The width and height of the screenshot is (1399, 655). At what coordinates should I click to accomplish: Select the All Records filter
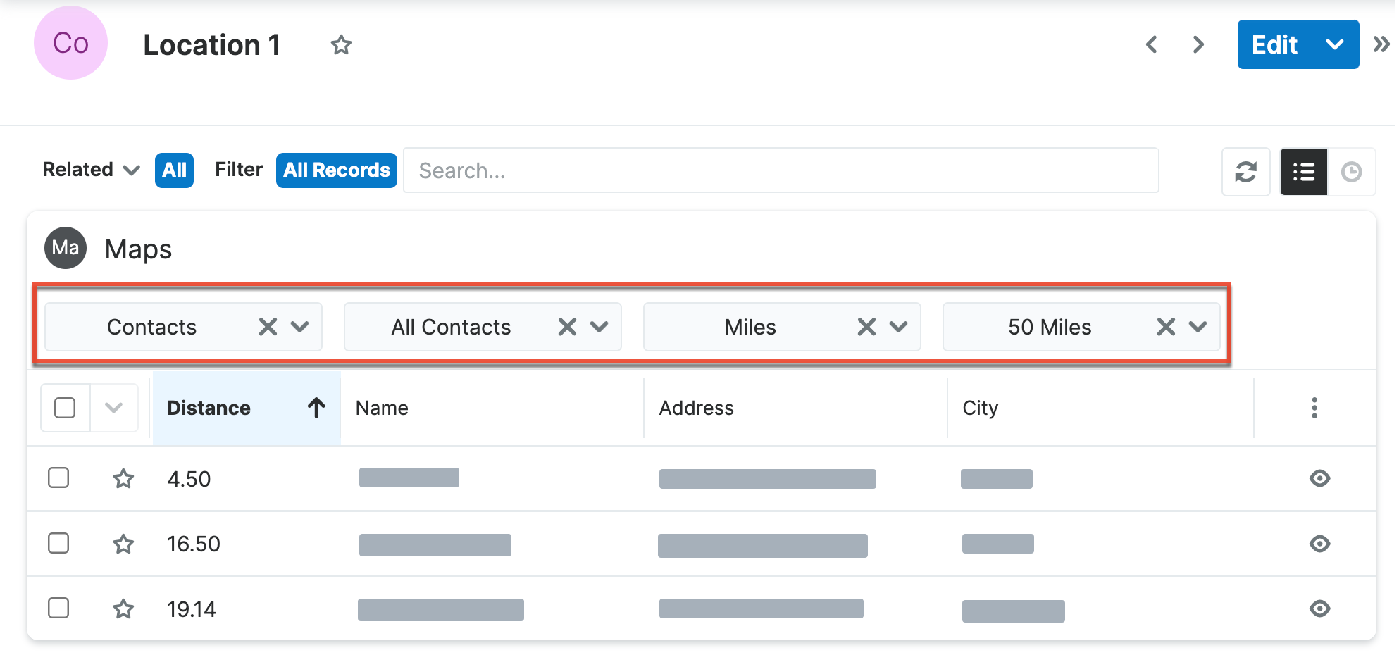(x=336, y=170)
